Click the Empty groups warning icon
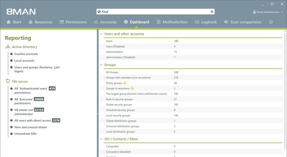Viewport: 287px width, 157px height. 125,83
